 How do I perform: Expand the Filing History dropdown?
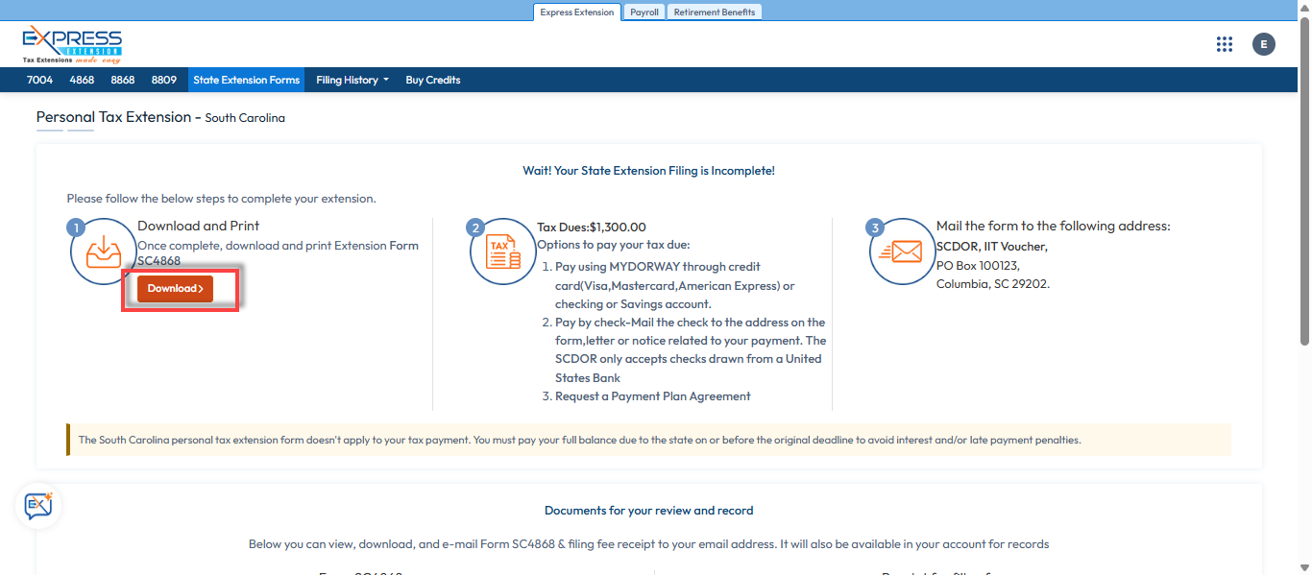click(352, 80)
